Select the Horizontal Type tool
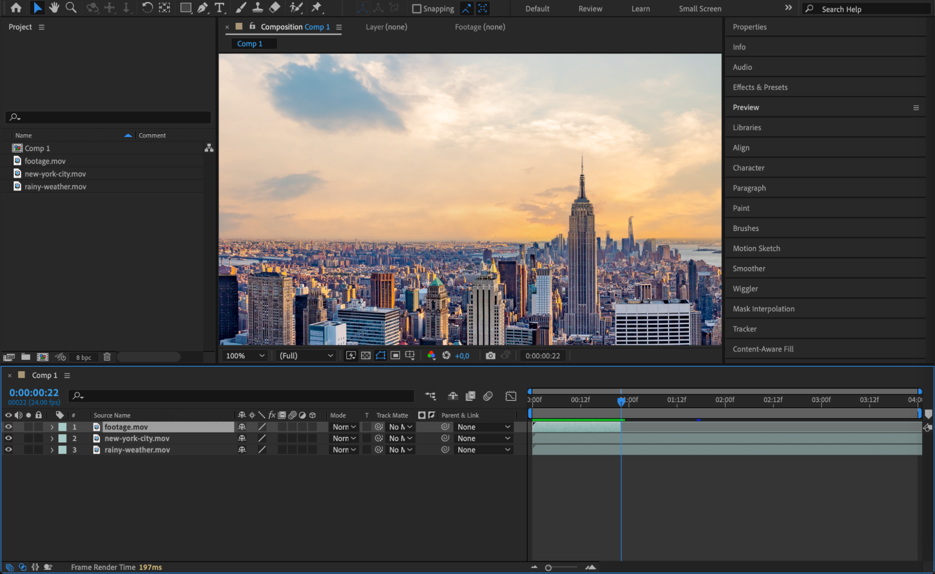This screenshot has width=935, height=574. coord(219,7)
